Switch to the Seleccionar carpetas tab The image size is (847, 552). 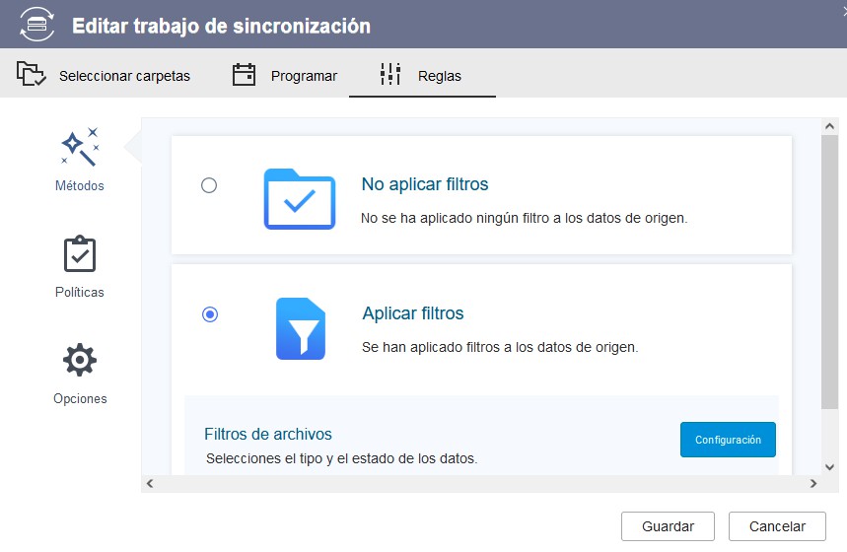pyautogui.click(x=124, y=76)
